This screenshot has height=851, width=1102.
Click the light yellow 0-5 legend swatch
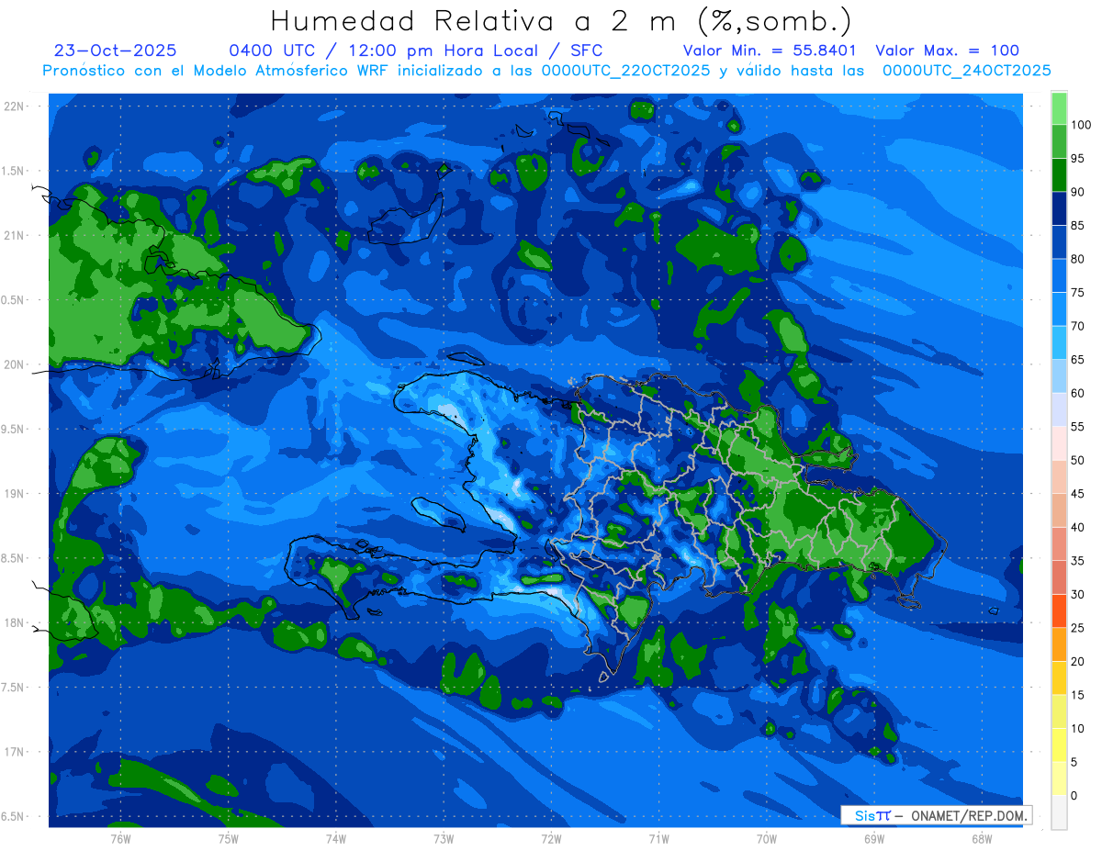1059,778
